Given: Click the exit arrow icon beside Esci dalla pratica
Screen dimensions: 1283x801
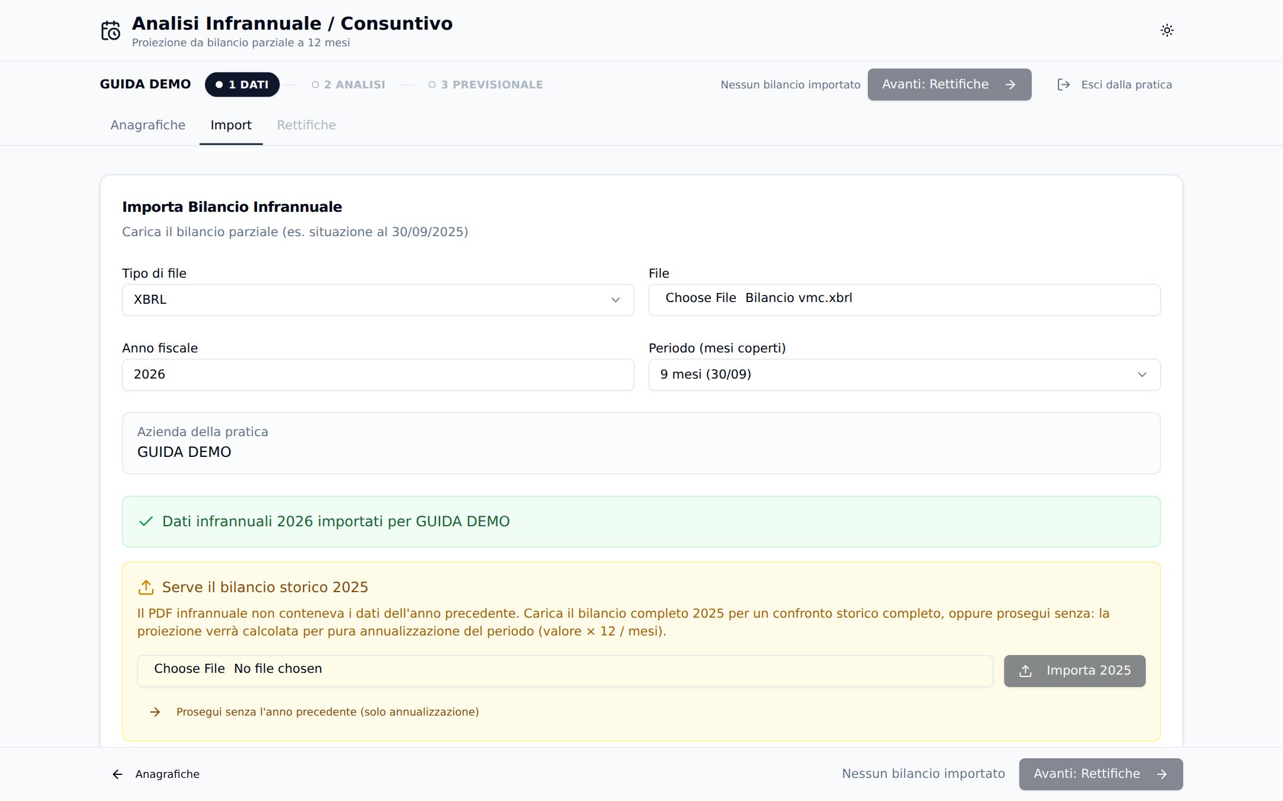Looking at the screenshot, I should [1063, 85].
